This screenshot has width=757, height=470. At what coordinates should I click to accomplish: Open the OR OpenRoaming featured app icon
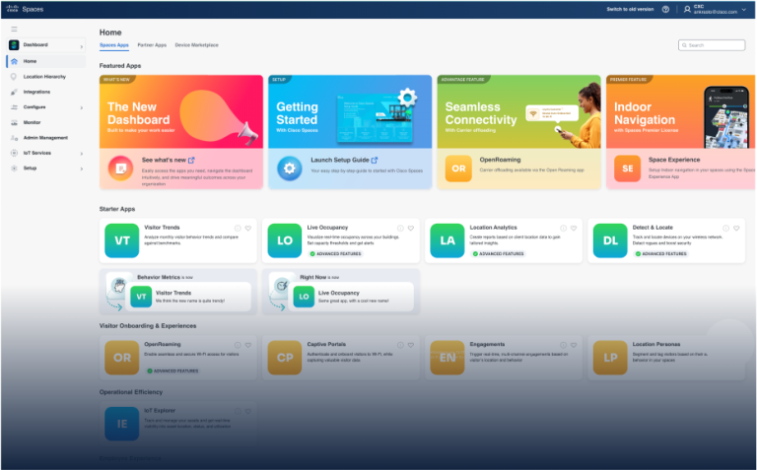coord(458,168)
